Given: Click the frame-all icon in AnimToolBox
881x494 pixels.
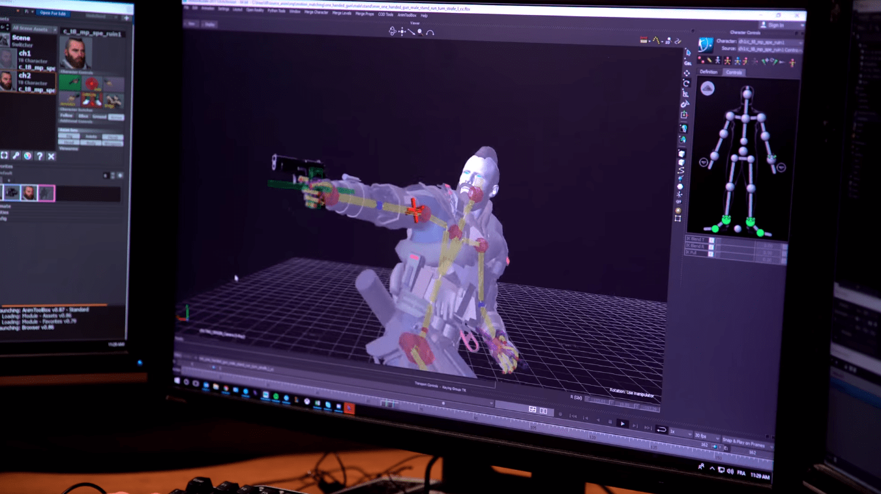Looking at the screenshot, I should pos(5,155).
